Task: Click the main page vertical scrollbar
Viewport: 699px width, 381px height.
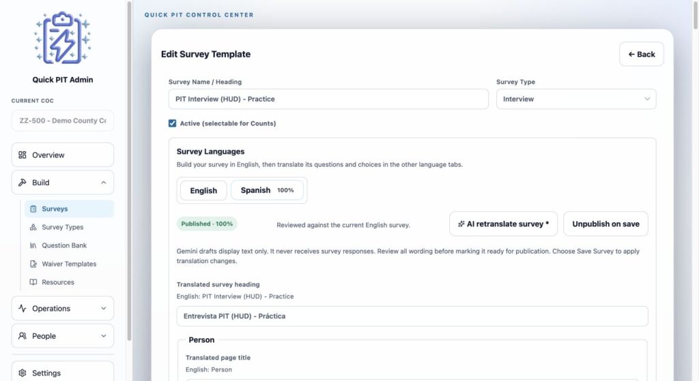Action: (696, 16)
